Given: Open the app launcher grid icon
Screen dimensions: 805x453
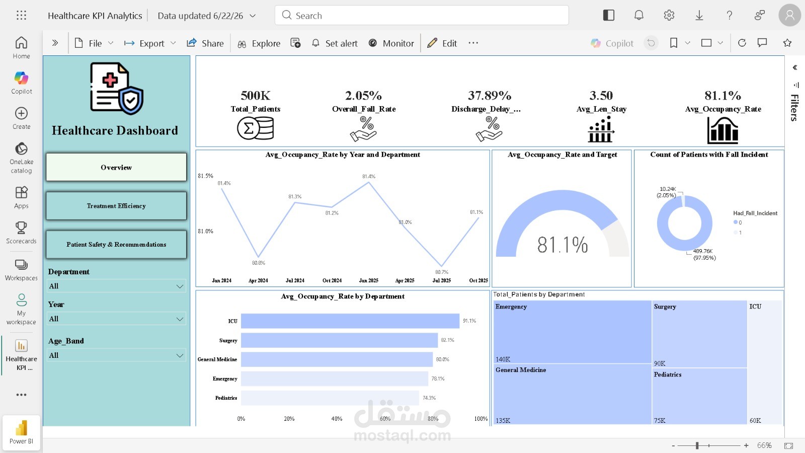Looking at the screenshot, I should (21, 16).
